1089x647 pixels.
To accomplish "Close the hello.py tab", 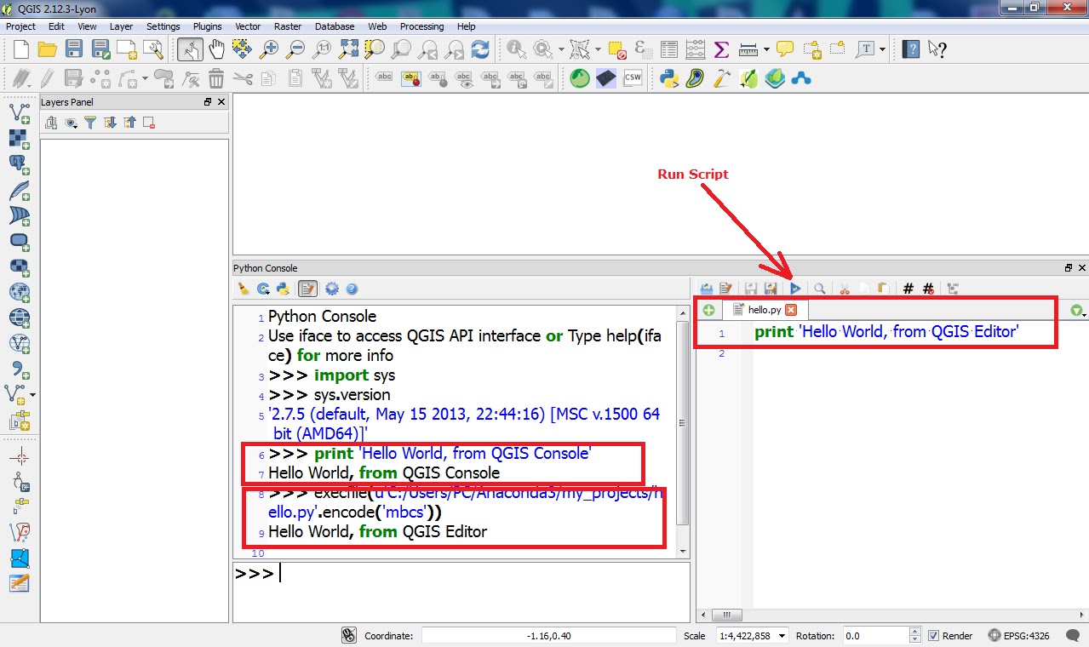I will click(791, 310).
